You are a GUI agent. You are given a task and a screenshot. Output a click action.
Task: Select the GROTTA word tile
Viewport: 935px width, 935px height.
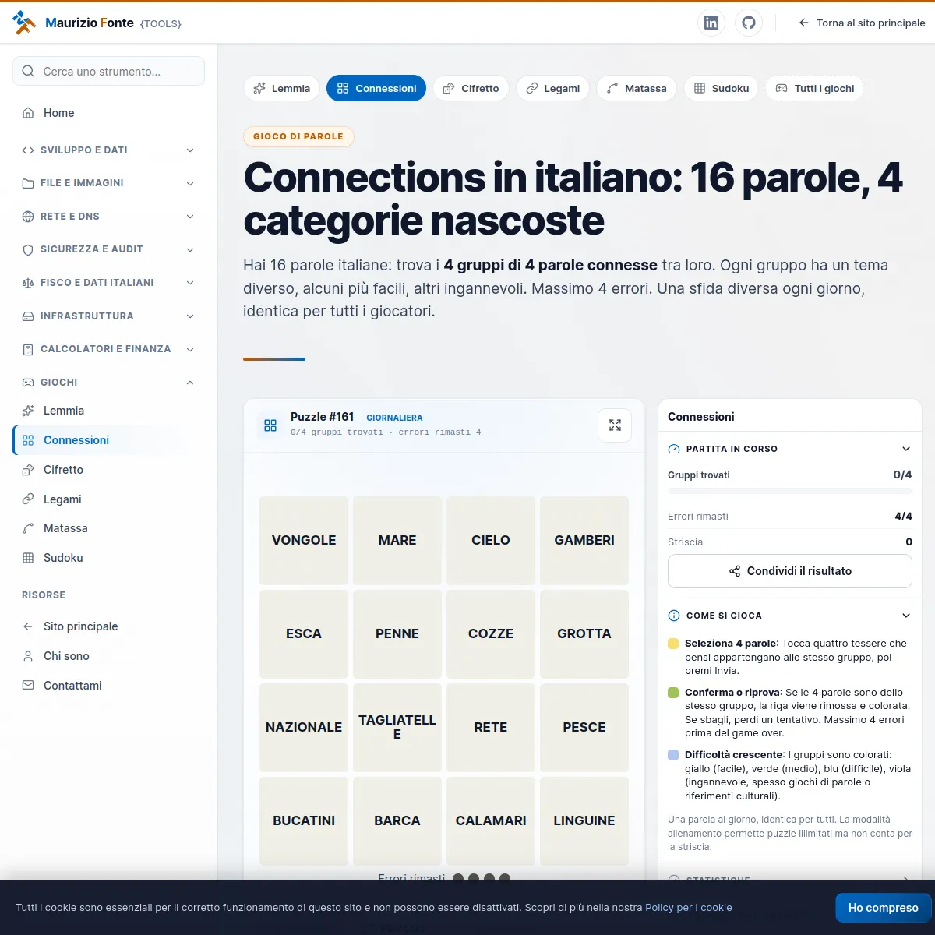pyautogui.click(x=584, y=633)
